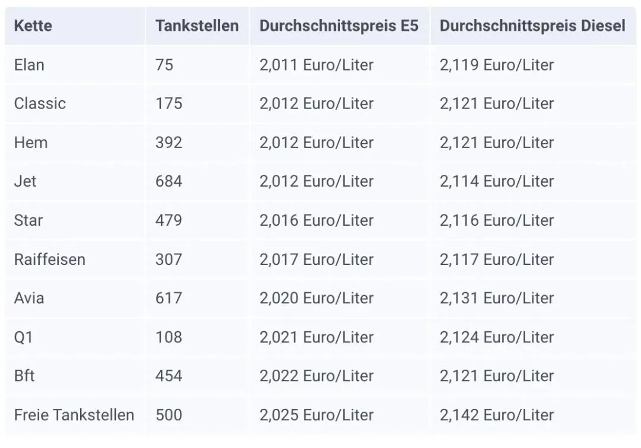Select the Jet chain name cell
The height and width of the screenshot is (448, 641).
[x=25, y=181]
